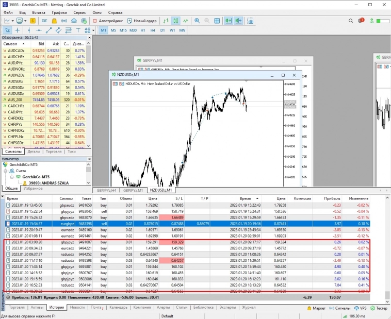Switch to the Новости tab
Screen dimensions: 391x319
(x=77, y=307)
